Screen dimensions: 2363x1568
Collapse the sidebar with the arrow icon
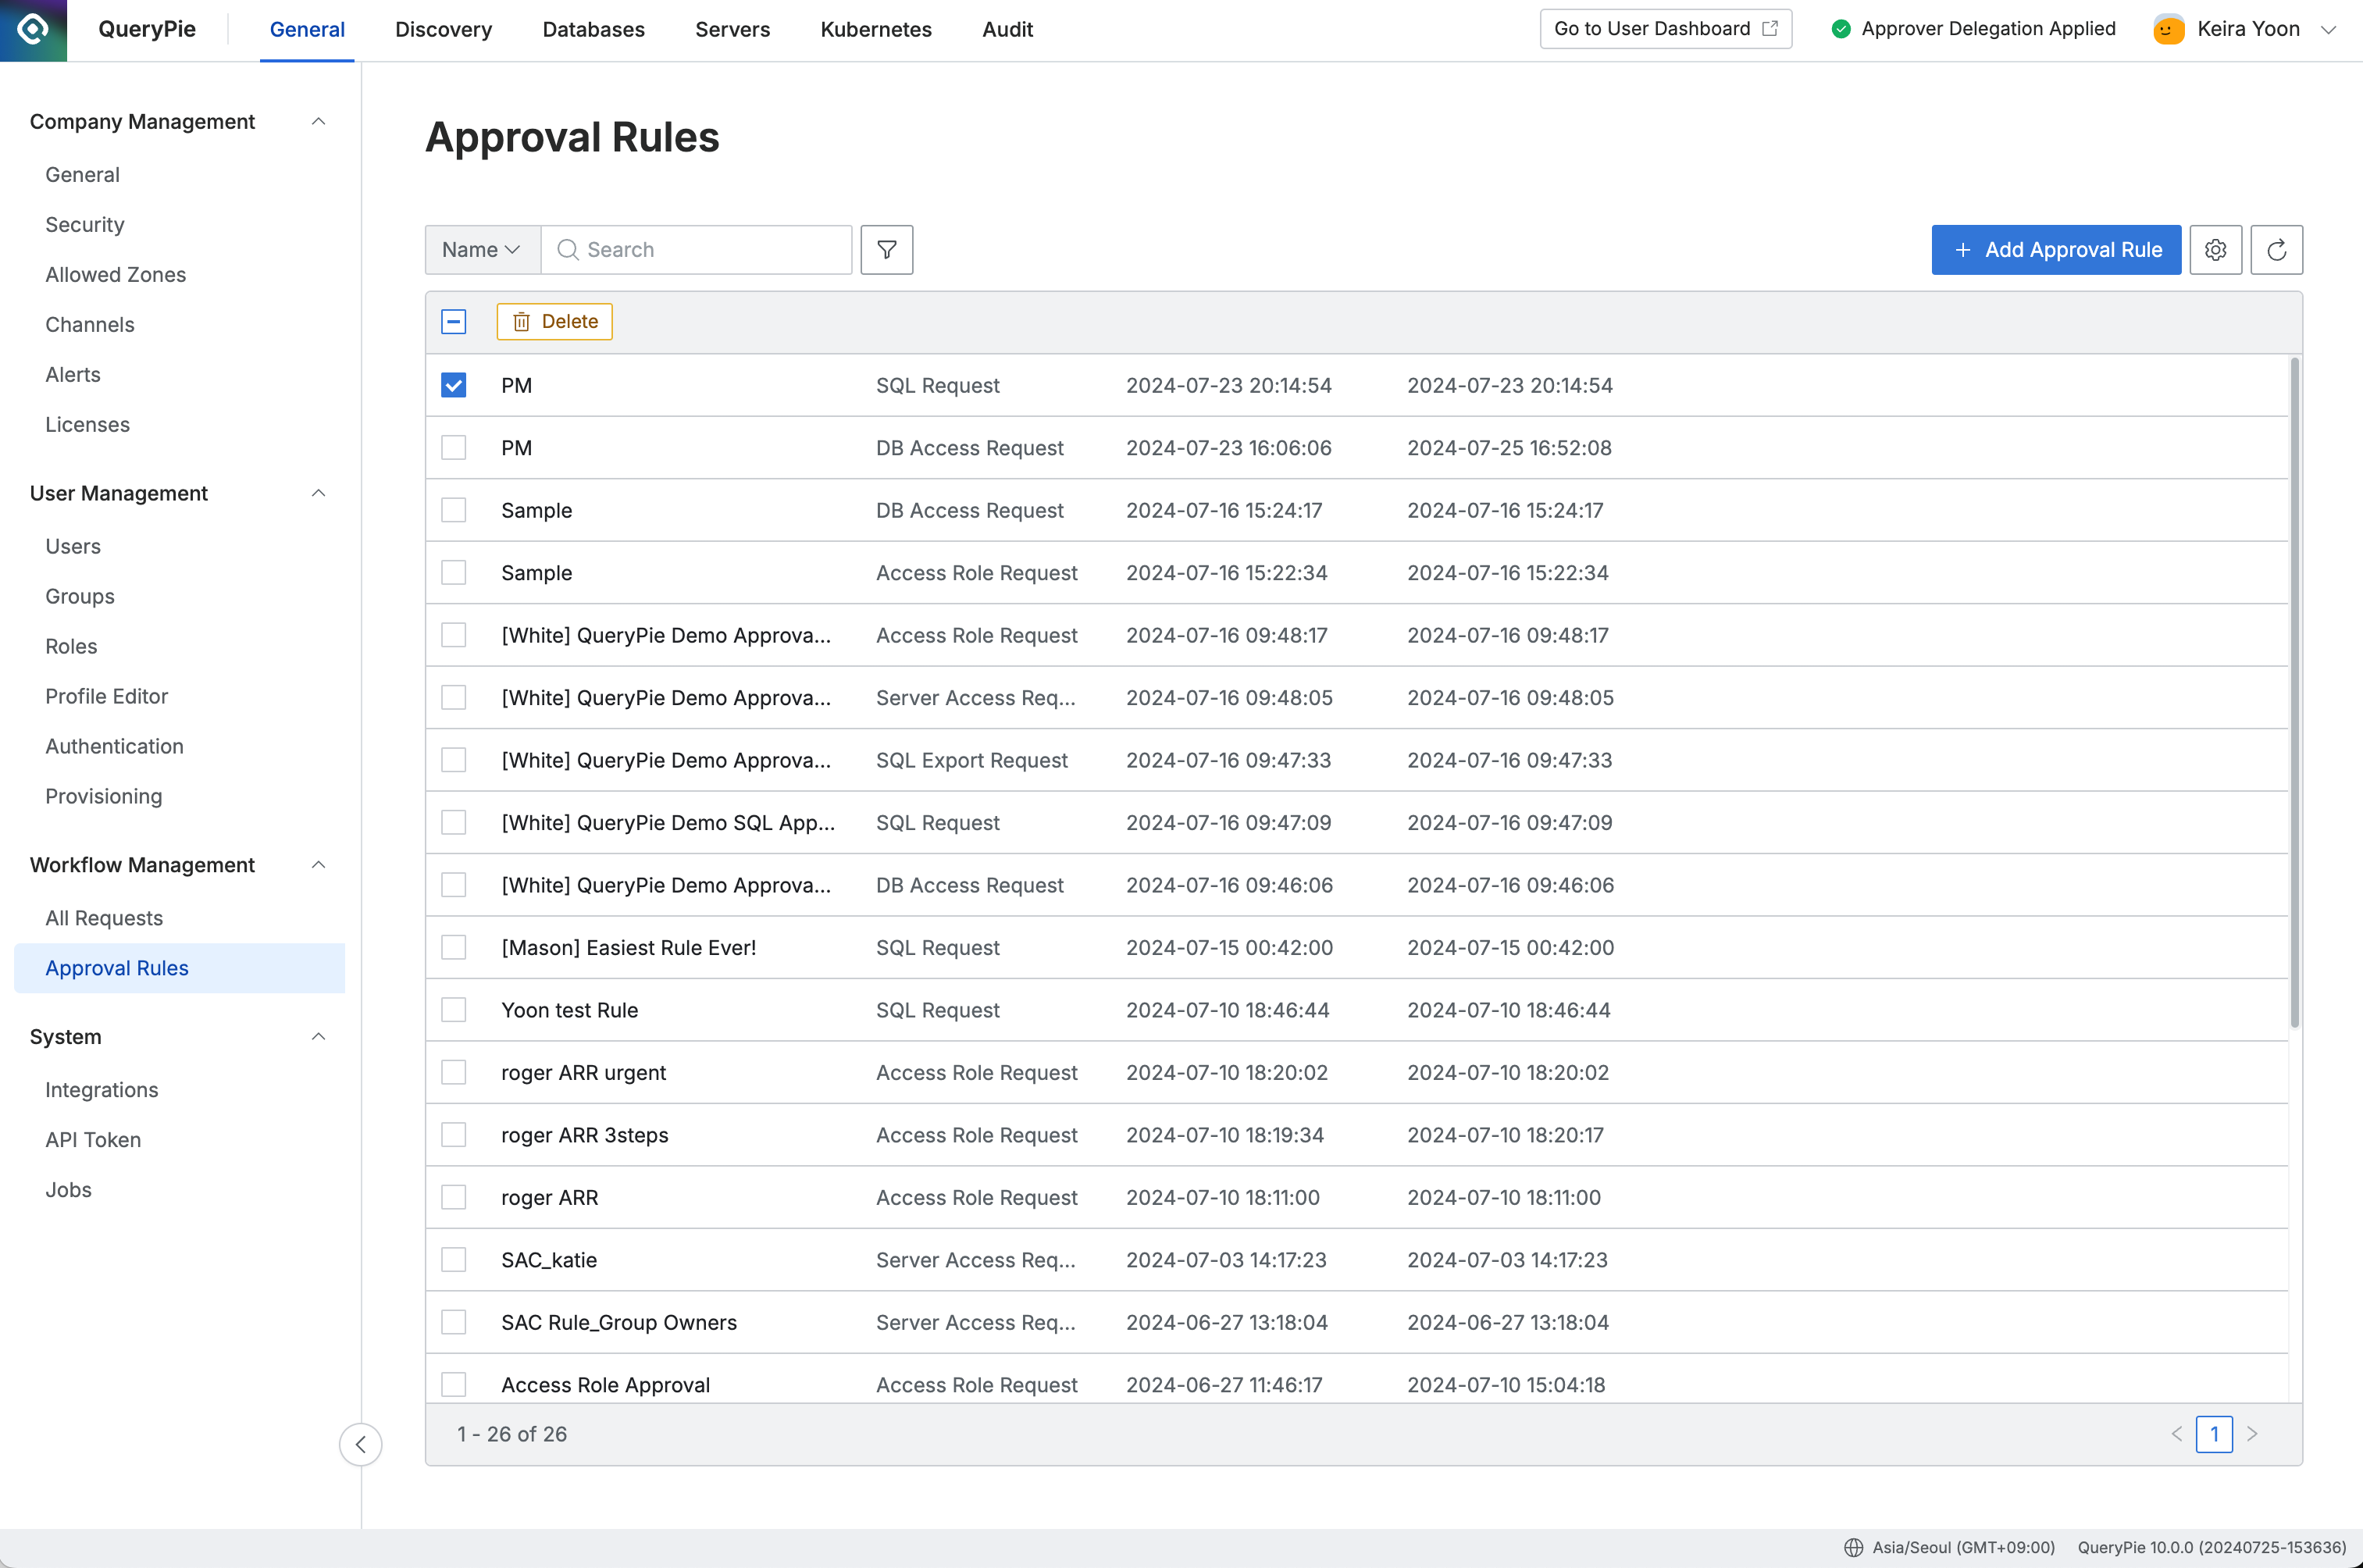pyautogui.click(x=361, y=1444)
